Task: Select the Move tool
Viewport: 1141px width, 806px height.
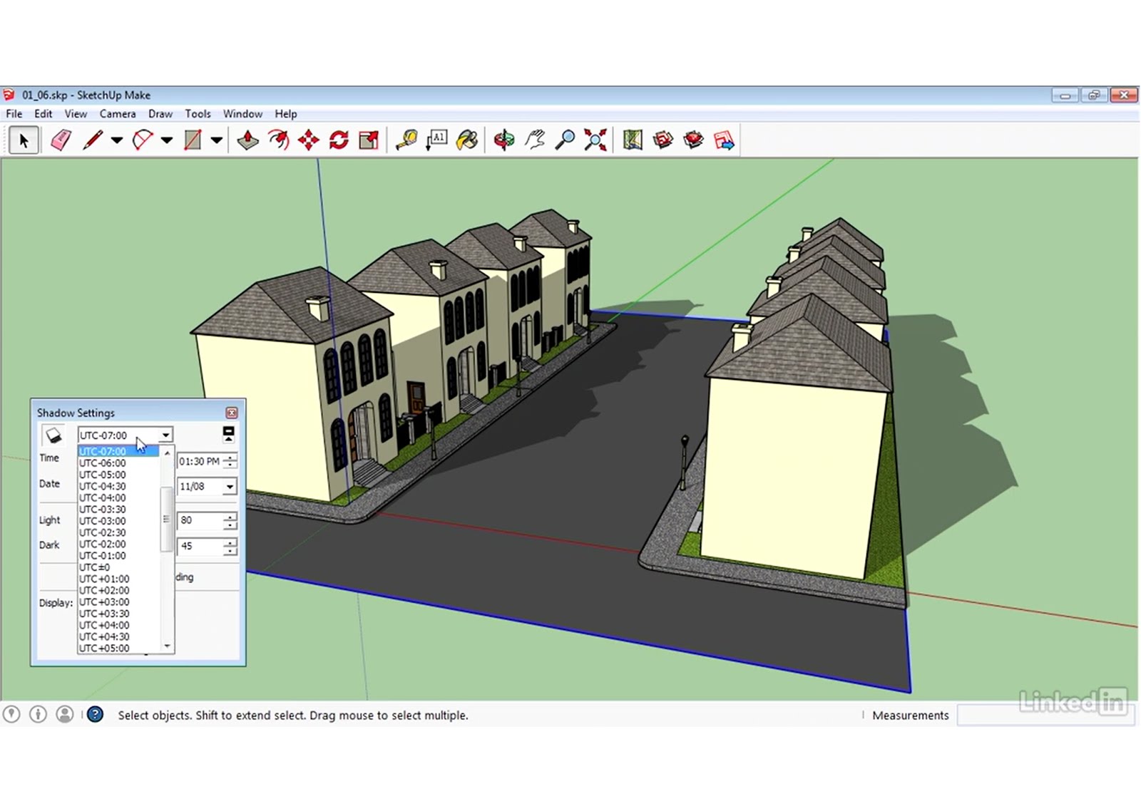Action: [x=308, y=140]
